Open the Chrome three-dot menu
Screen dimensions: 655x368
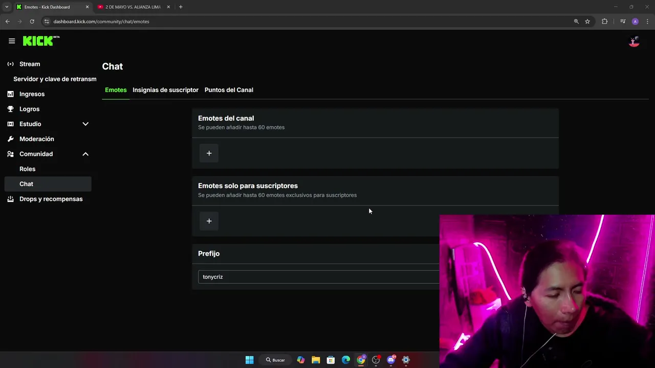[x=647, y=21]
